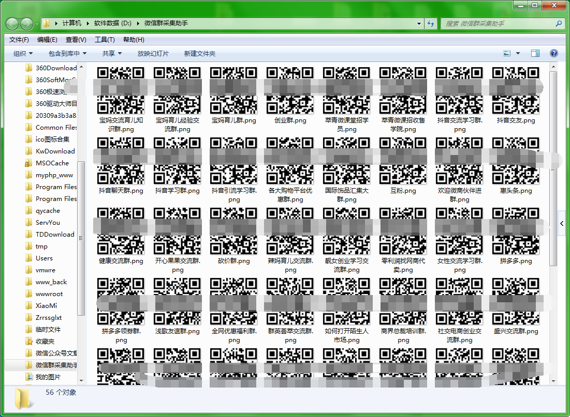Select the 砍价群.png QR thumbnail

tap(233, 231)
